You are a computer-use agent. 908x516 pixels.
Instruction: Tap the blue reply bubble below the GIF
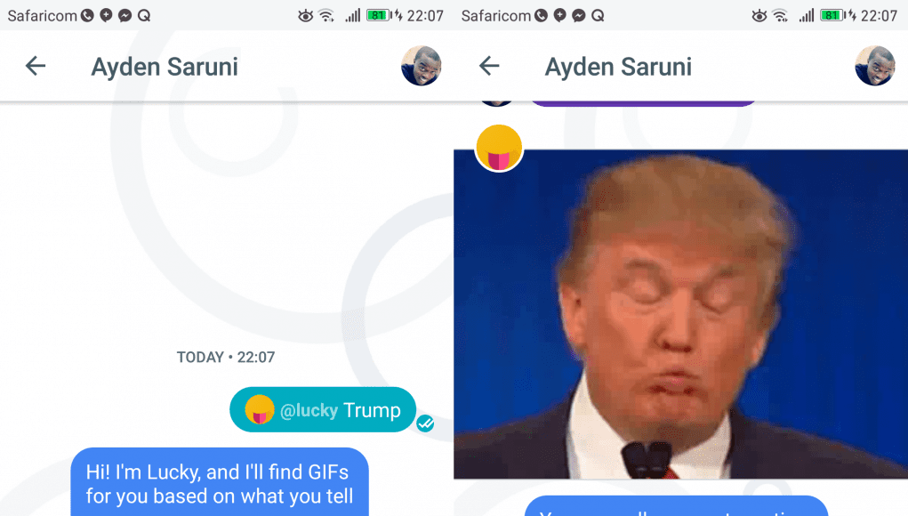tap(677, 505)
